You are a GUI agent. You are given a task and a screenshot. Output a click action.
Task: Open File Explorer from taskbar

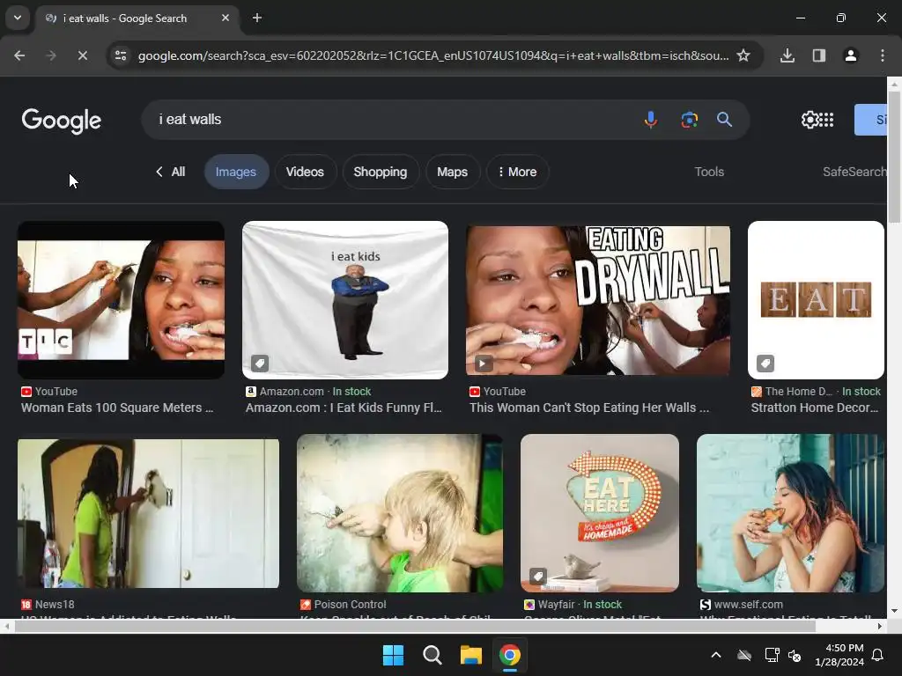470,655
